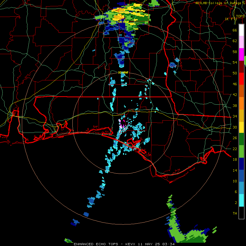Click the 10 legend scale label
This screenshot has width=246, height=246.
pos(235,181)
